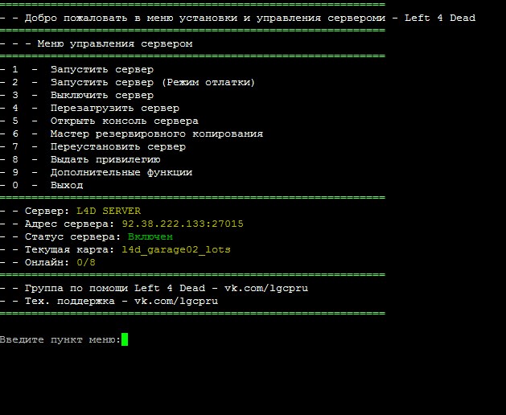The width and height of the screenshot is (506, 415).
Task: Click the green 'Включен' server status
Action: [150, 236]
